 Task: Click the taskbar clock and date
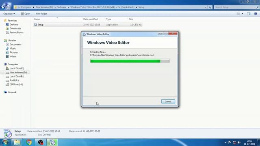(x=249, y=142)
